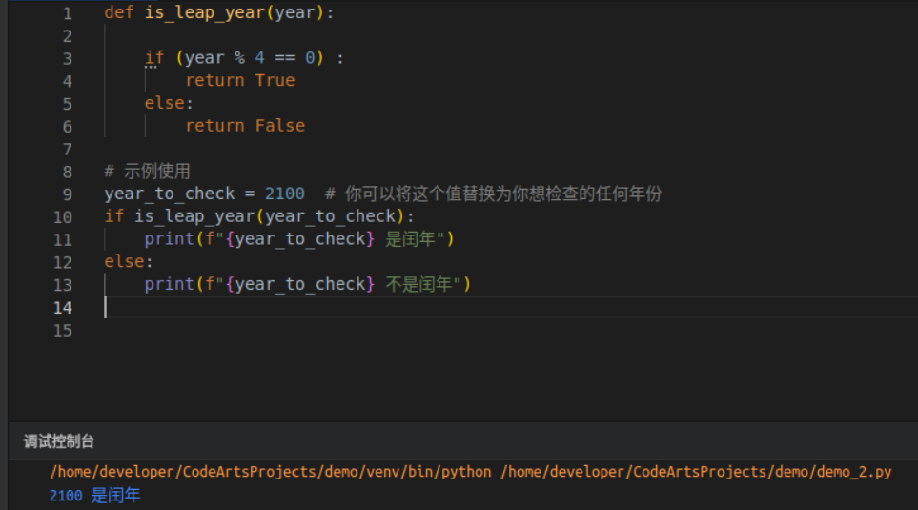
Task: Click the value 2100 in the assignment
Action: [284, 194]
